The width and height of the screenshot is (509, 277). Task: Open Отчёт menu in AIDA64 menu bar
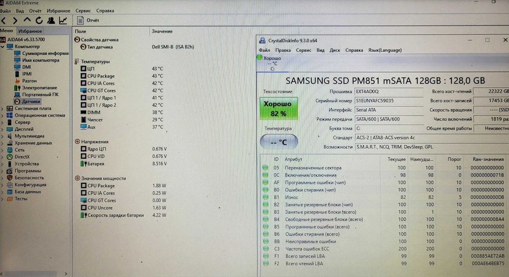(x=36, y=11)
